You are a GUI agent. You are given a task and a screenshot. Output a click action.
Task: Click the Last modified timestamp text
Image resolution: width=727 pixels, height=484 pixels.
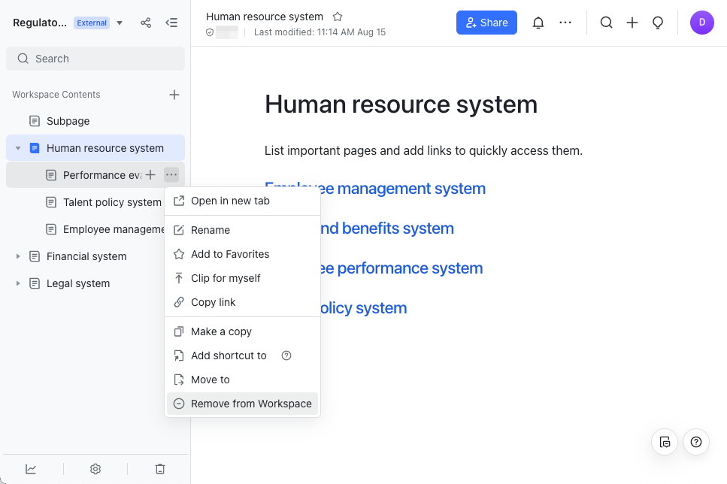[320, 32]
